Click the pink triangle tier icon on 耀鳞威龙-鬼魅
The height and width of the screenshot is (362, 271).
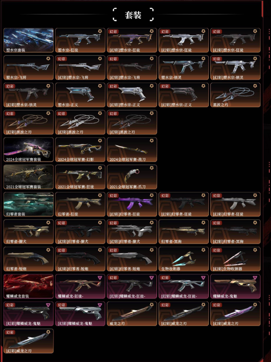coord(255,277)
